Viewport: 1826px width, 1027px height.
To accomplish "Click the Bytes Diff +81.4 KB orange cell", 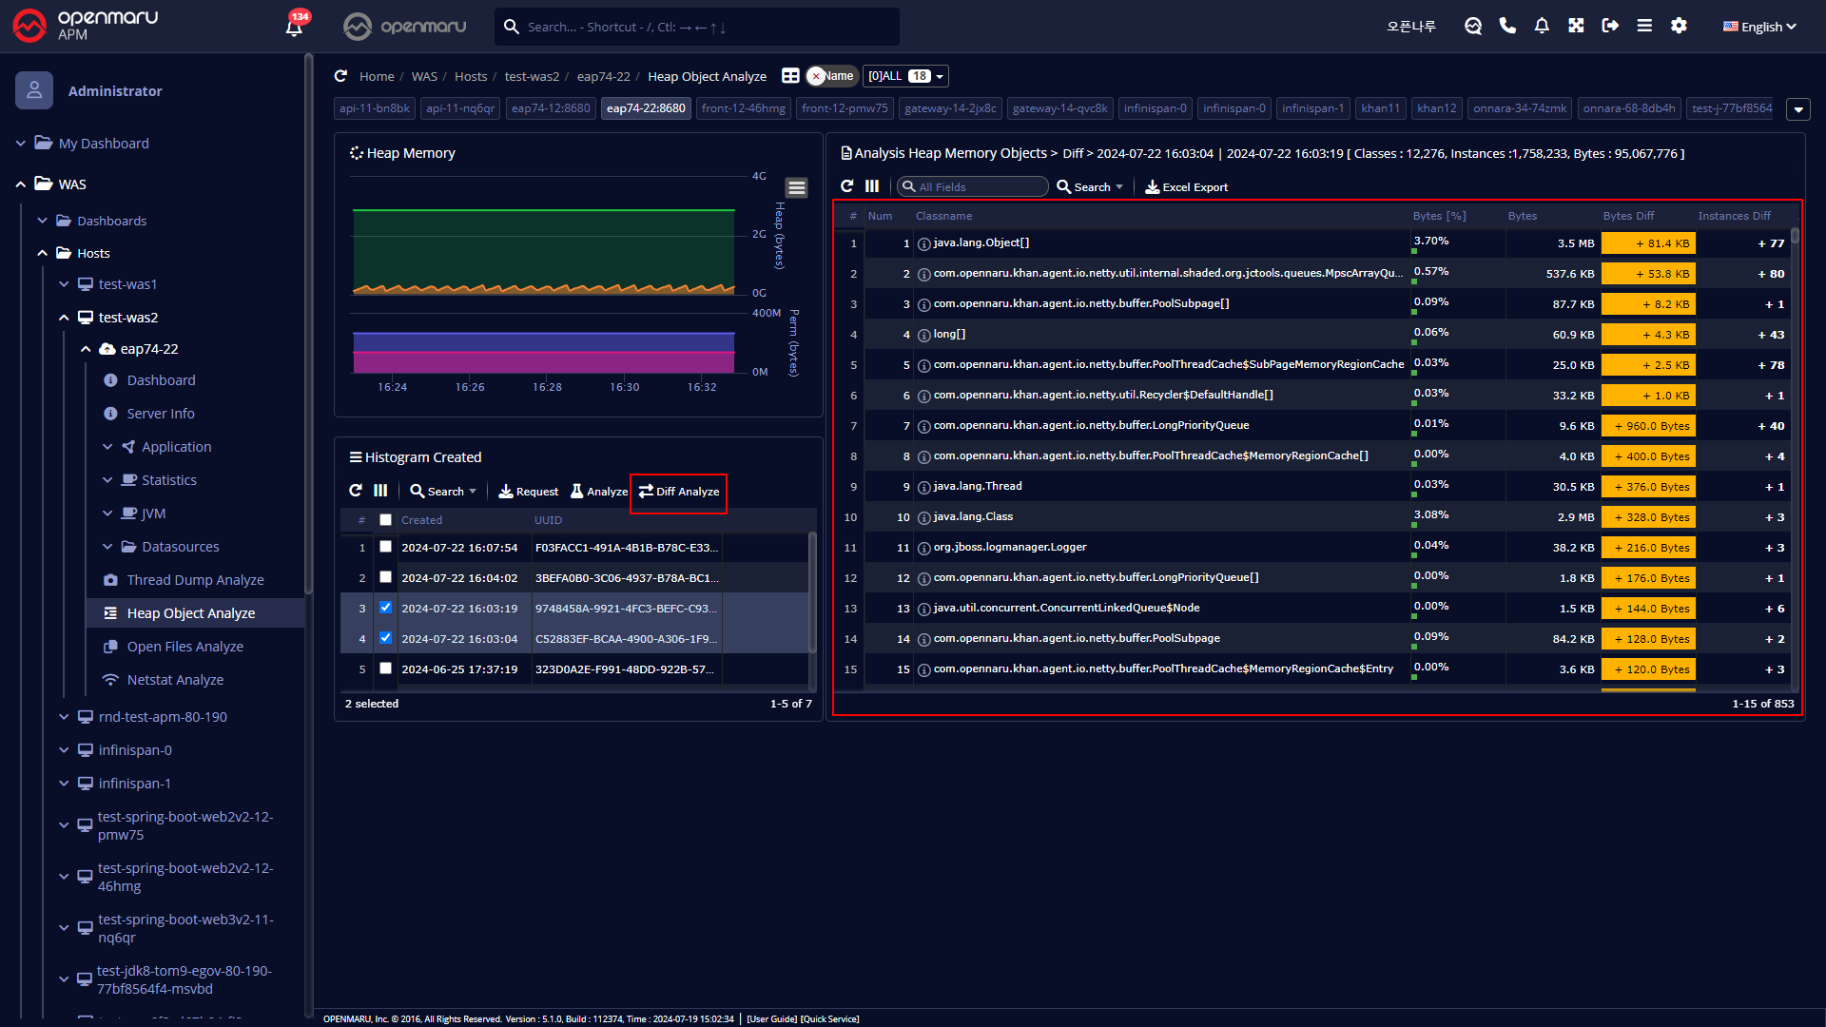I will point(1648,243).
